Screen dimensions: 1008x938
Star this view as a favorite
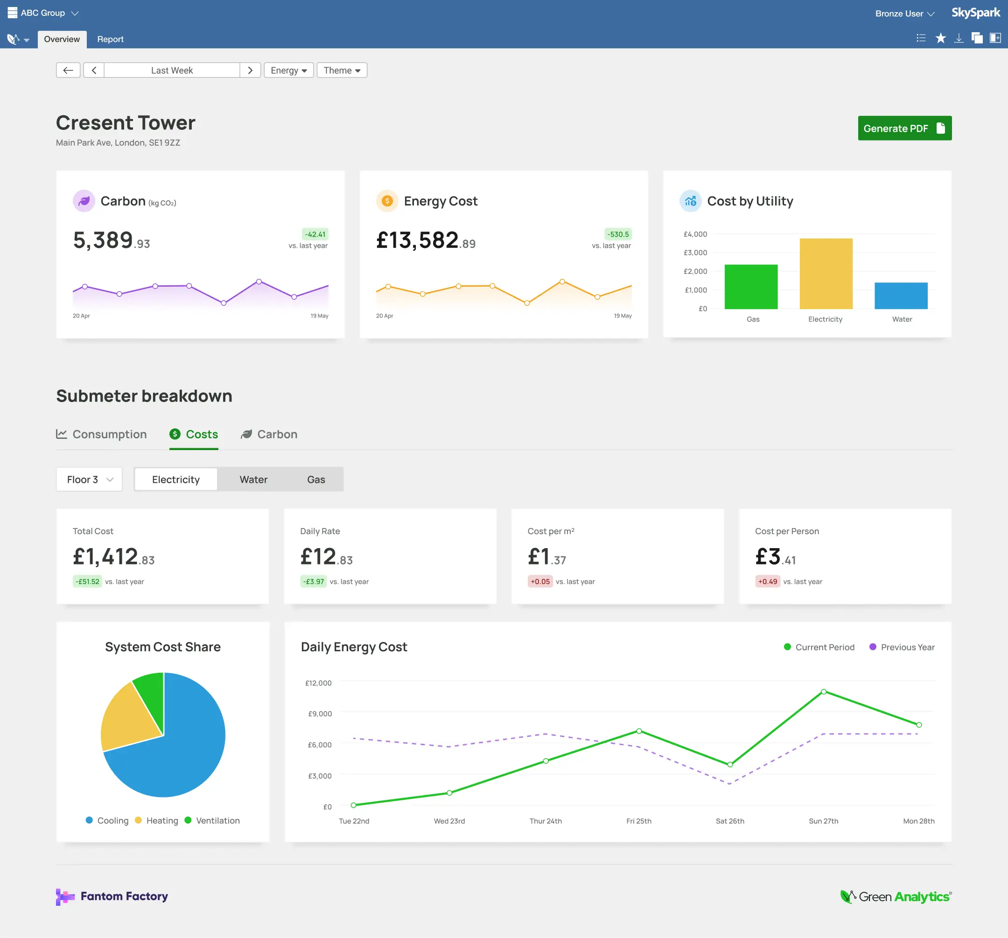tap(940, 37)
